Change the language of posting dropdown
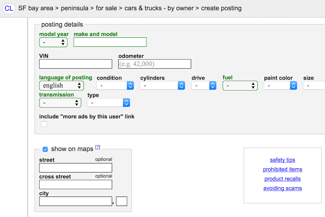The height and width of the screenshot is (217, 325). (61, 85)
